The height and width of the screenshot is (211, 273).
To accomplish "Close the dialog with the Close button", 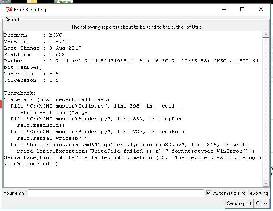I will (x=262, y=203).
